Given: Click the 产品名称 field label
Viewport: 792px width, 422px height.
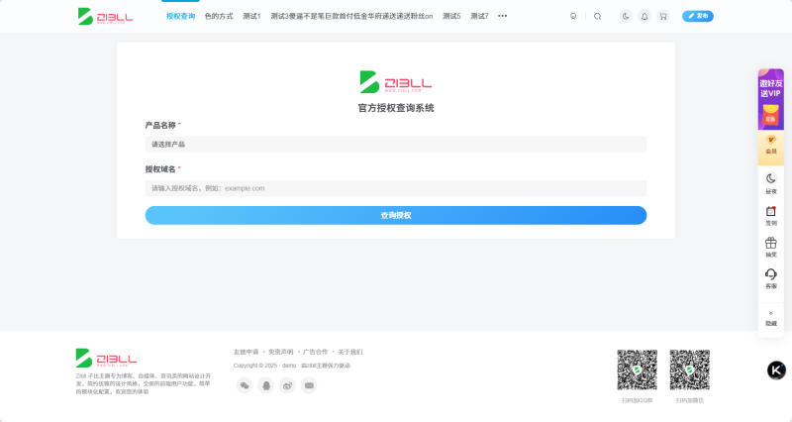Looking at the screenshot, I should [160, 126].
